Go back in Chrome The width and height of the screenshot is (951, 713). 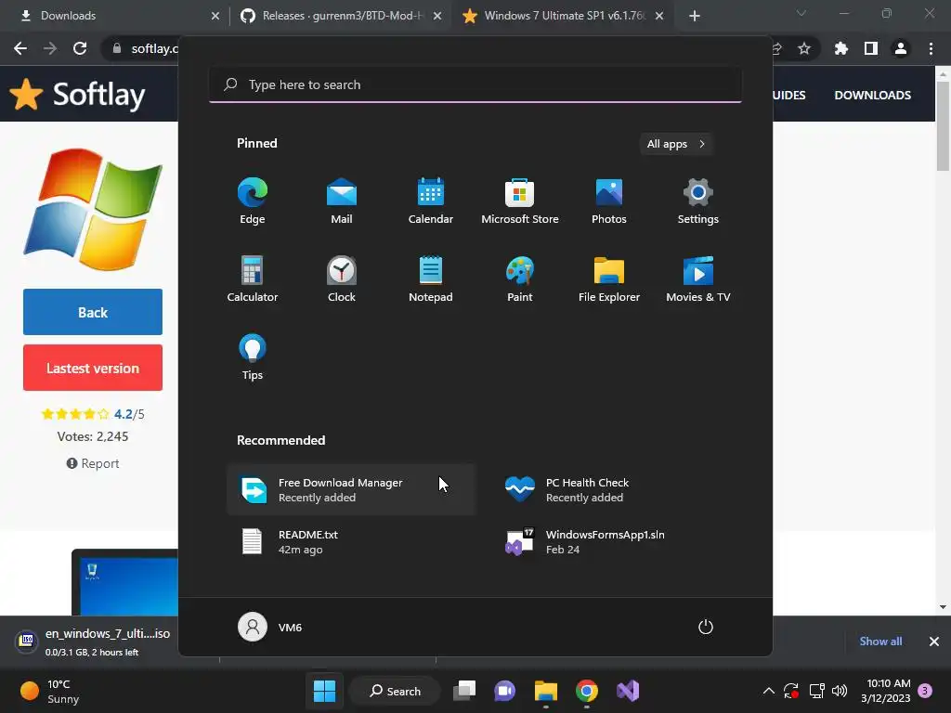20,48
